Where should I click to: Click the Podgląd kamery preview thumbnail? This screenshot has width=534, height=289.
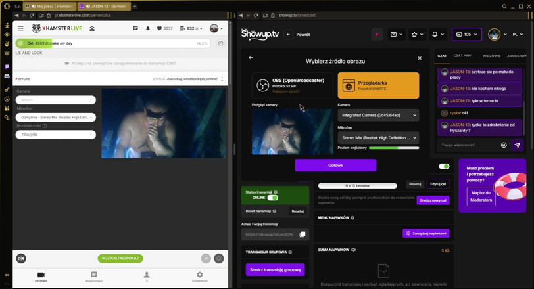pyautogui.click(x=293, y=131)
